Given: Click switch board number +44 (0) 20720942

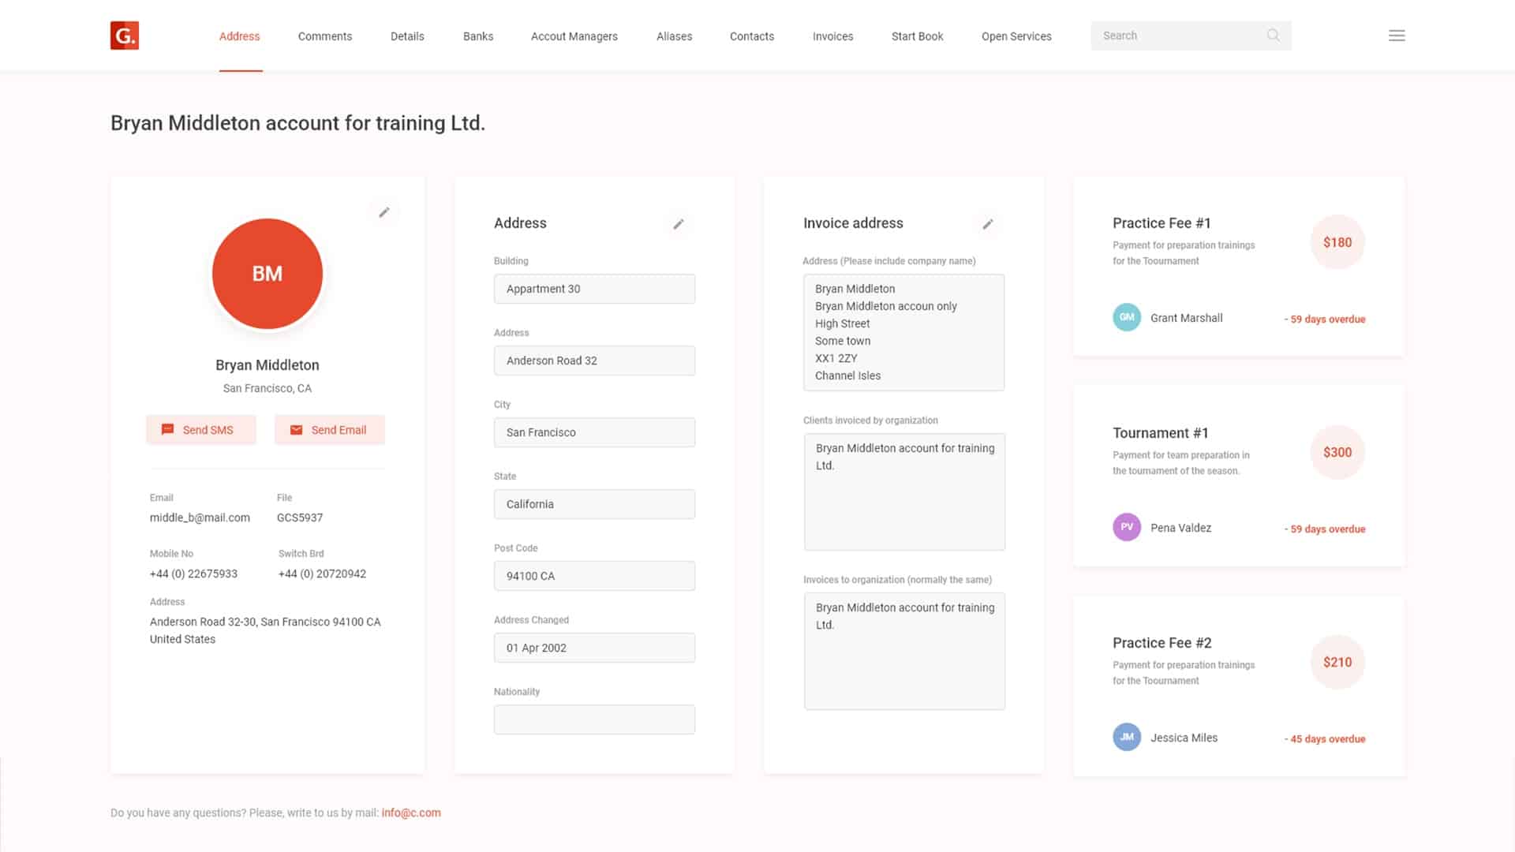Looking at the screenshot, I should [x=322, y=574].
